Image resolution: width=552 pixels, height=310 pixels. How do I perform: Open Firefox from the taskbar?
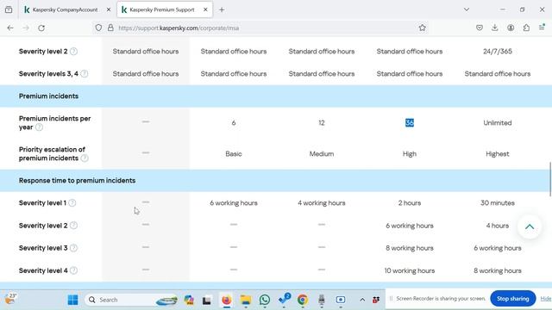[226, 300]
